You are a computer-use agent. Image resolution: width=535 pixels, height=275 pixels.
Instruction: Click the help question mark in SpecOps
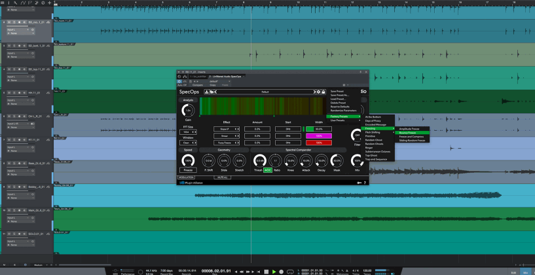coord(364,183)
